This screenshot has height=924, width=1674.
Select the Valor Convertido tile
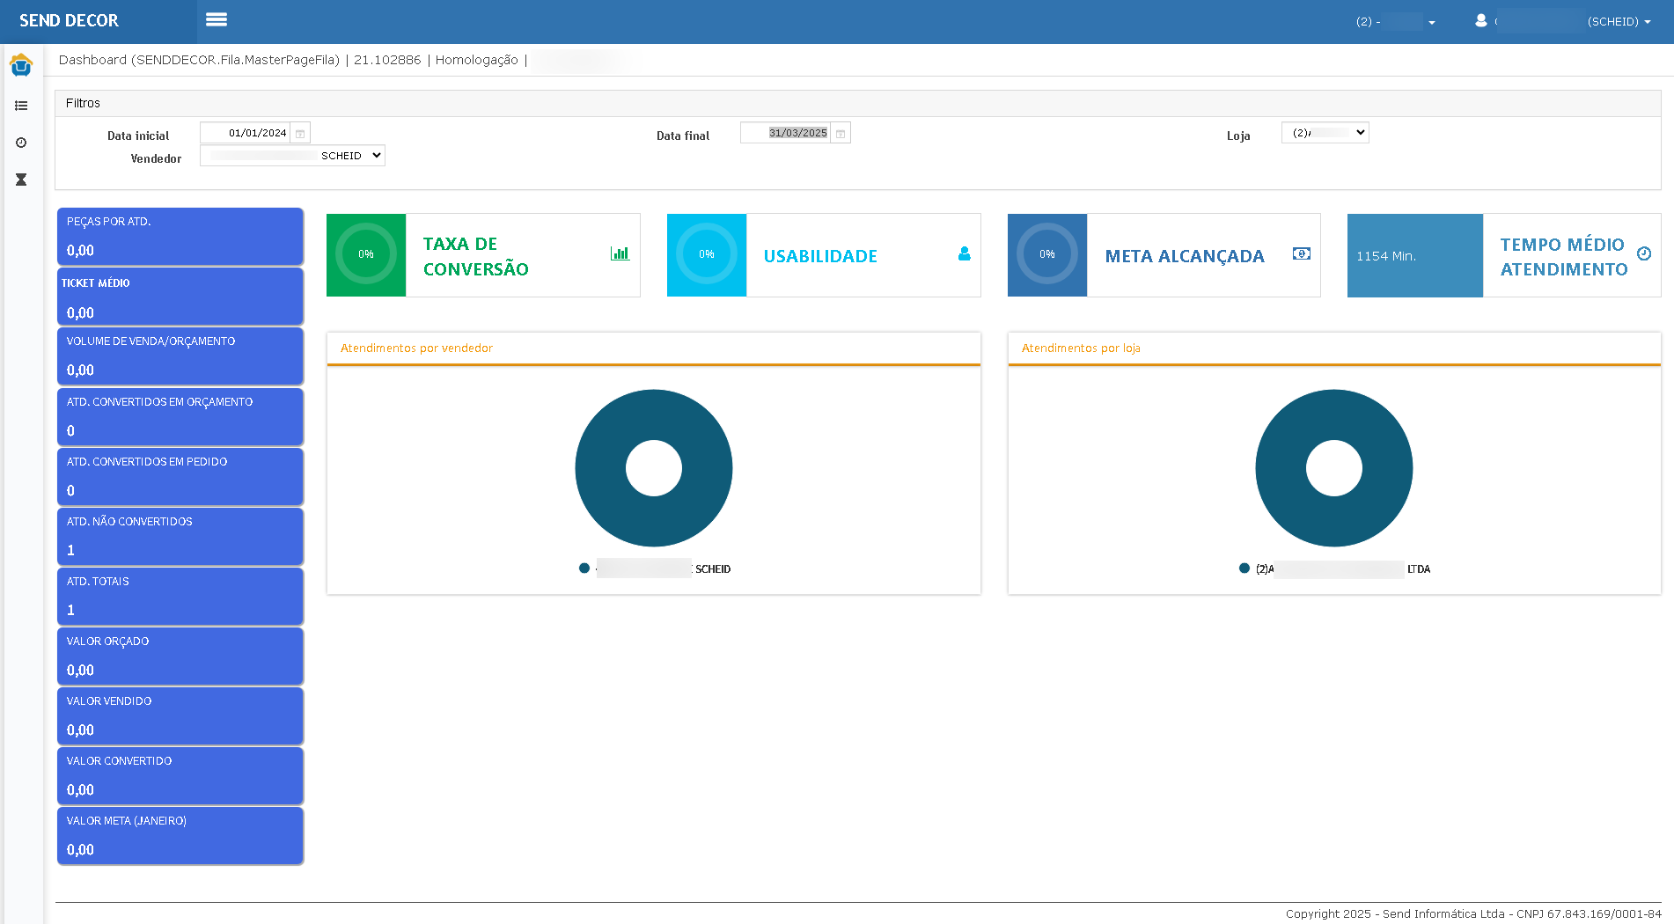click(x=180, y=776)
